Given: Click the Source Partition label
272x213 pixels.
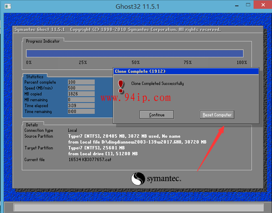Looking at the screenshot, I should click(39, 136).
